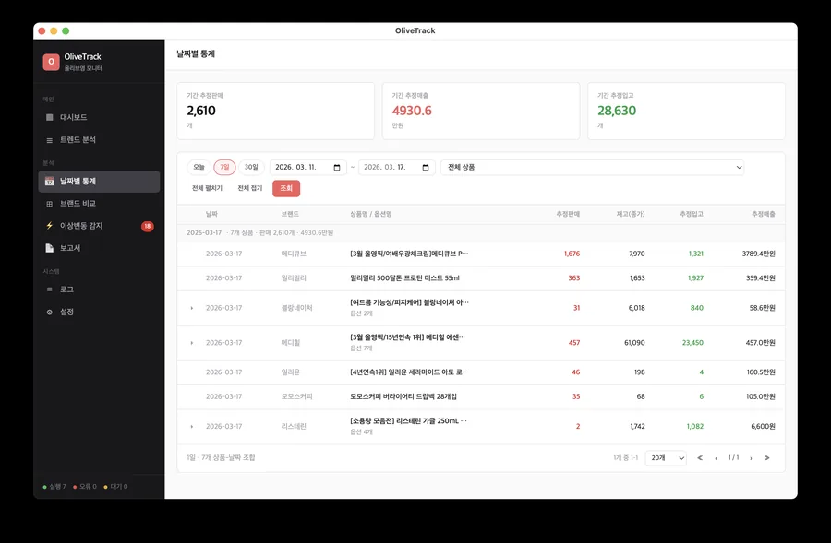Click the dashboard icon in sidebar
The width and height of the screenshot is (831, 543).
tap(50, 118)
